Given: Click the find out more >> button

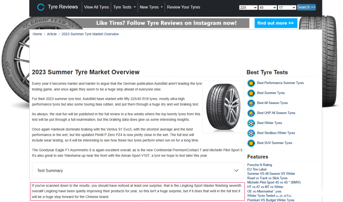Looking at the screenshot, I should [276, 23].
